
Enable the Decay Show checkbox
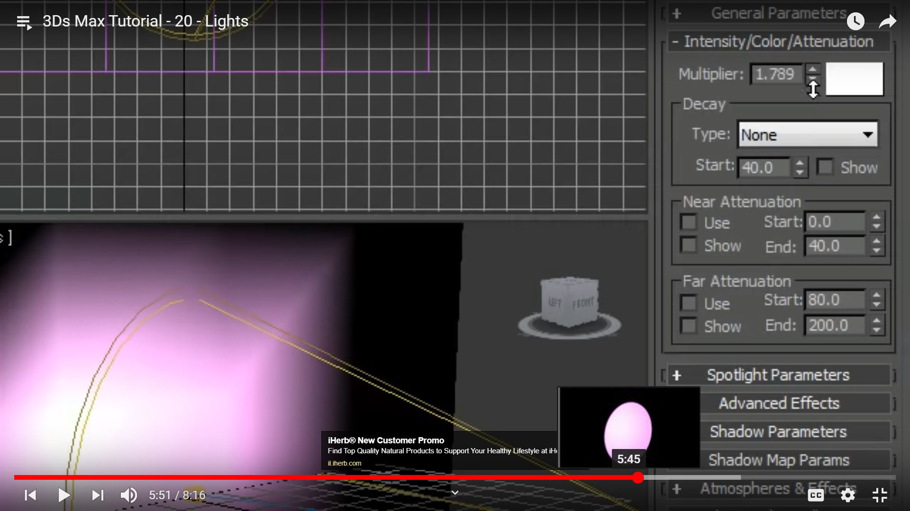click(825, 167)
